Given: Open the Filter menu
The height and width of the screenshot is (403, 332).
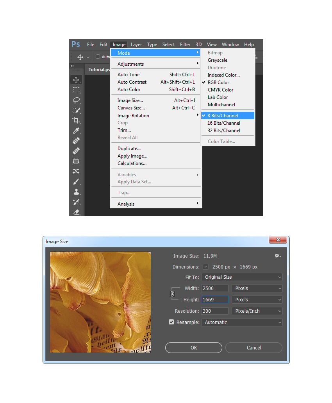Looking at the screenshot, I should 185,45.
